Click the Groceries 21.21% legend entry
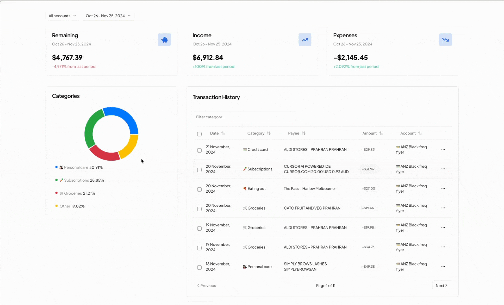The image size is (504, 305). pos(75,193)
